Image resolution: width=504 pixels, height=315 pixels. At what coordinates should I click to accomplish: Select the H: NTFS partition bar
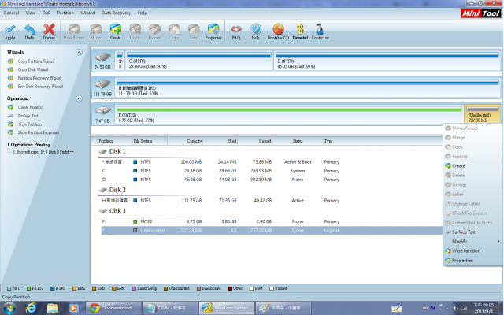point(308,87)
